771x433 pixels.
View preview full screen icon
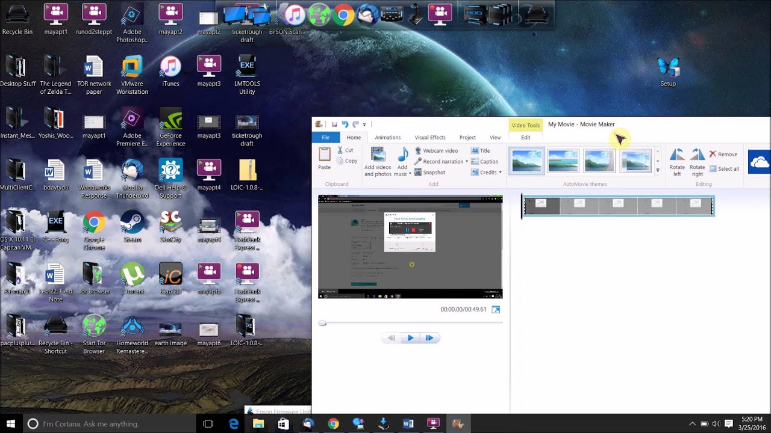point(496,310)
